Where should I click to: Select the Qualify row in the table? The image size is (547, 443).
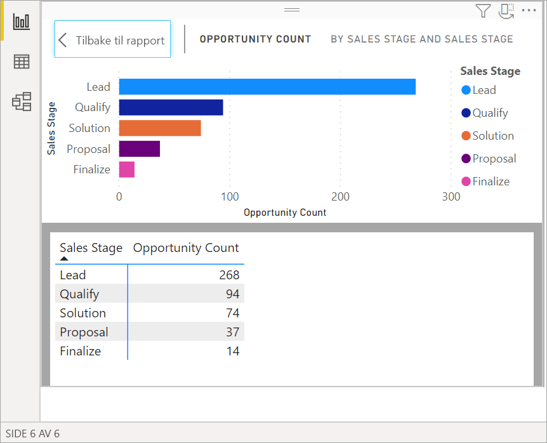pyautogui.click(x=150, y=293)
